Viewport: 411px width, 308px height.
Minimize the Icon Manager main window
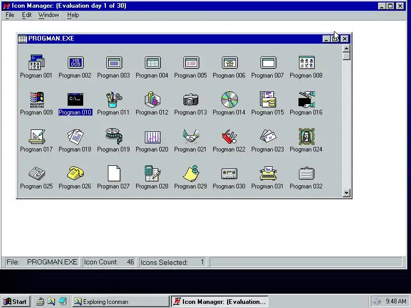pos(382,6)
